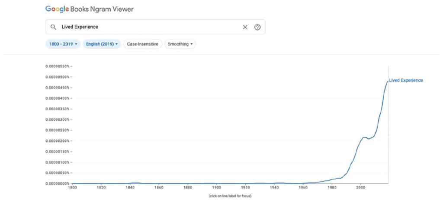Screen dimensions: 443x200
Task: Click the Google Books Ngram Viewer logo
Action: tap(89, 9)
